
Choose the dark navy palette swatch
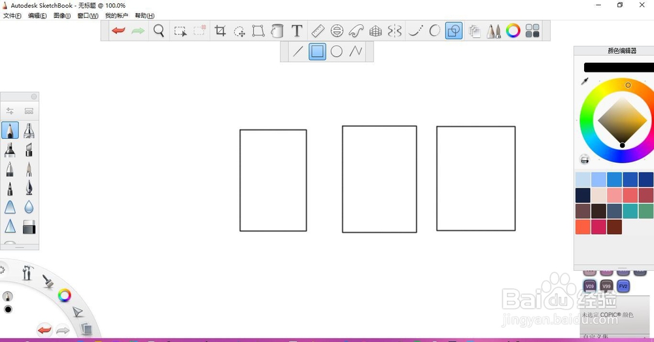click(583, 195)
